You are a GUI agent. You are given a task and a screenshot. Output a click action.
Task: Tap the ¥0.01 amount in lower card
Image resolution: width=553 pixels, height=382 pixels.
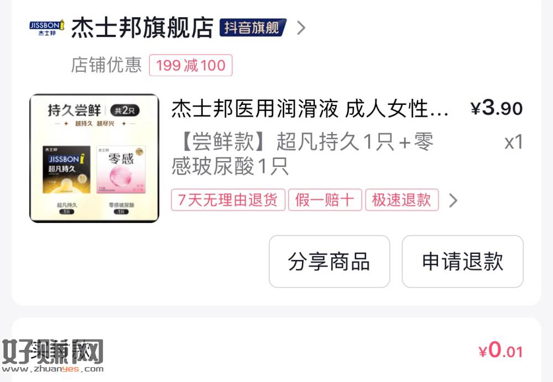pyautogui.click(x=500, y=351)
